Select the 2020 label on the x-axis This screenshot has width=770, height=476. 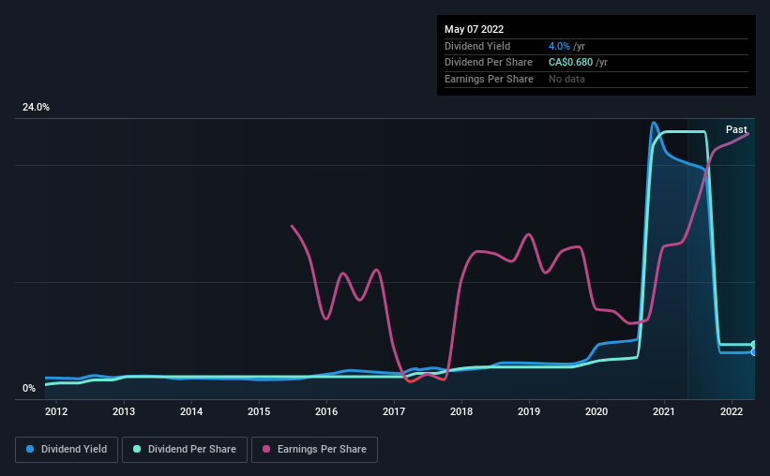coord(596,411)
